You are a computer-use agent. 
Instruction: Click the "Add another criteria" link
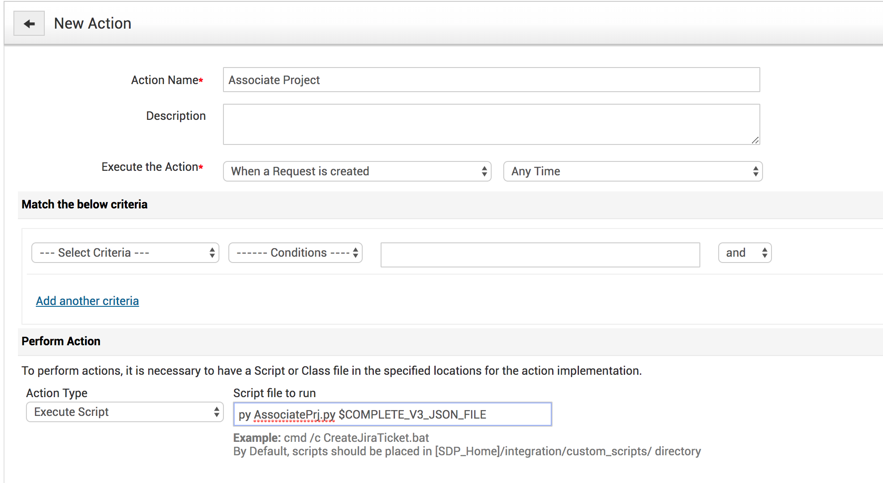(87, 301)
